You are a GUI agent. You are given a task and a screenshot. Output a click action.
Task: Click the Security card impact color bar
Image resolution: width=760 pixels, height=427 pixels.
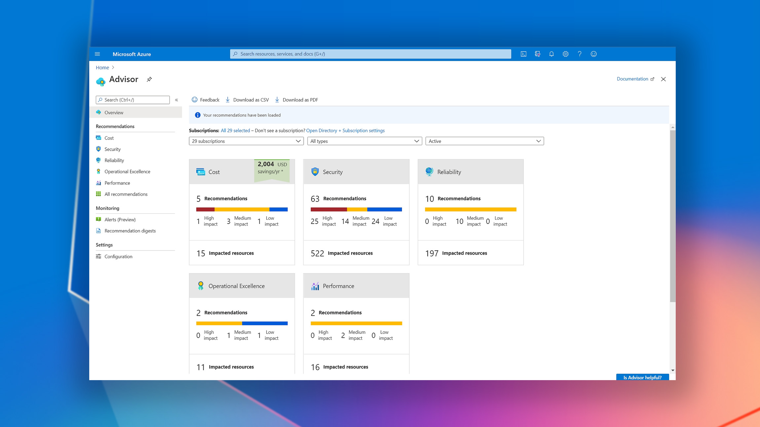356,210
